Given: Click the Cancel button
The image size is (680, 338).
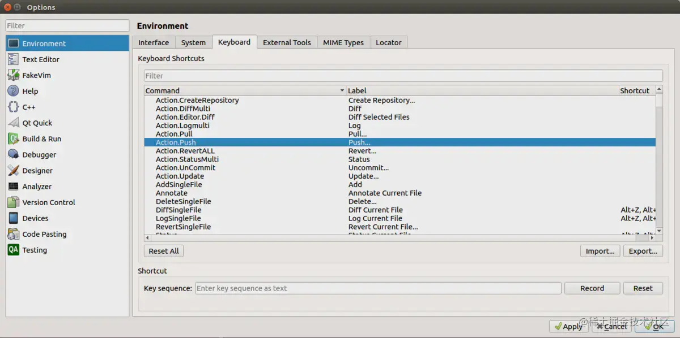Looking at the screenshot, I should (x=611, y=327).
